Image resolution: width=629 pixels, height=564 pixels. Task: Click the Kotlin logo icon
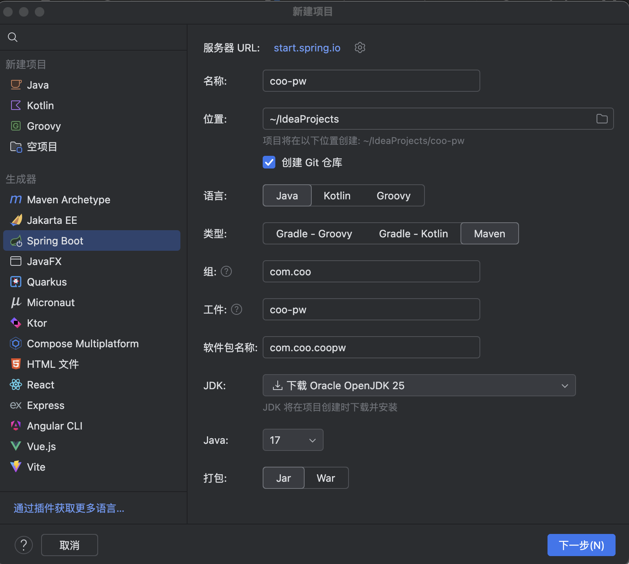coord(16,105)
